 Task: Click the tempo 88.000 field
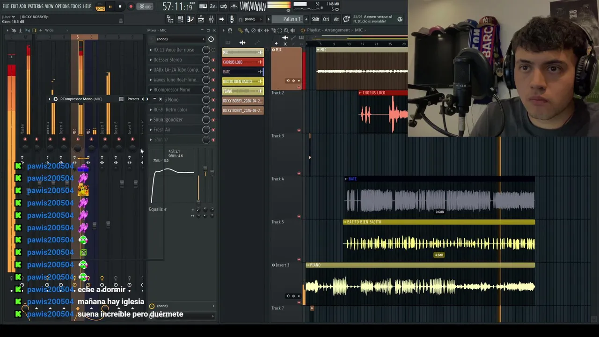click(x=145, y=7)
